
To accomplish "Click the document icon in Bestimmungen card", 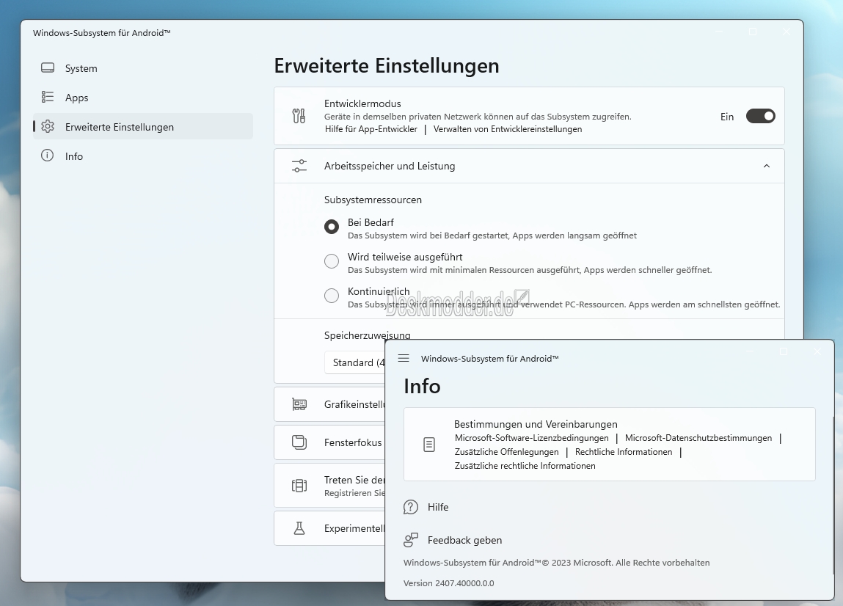I will point(429,445).
